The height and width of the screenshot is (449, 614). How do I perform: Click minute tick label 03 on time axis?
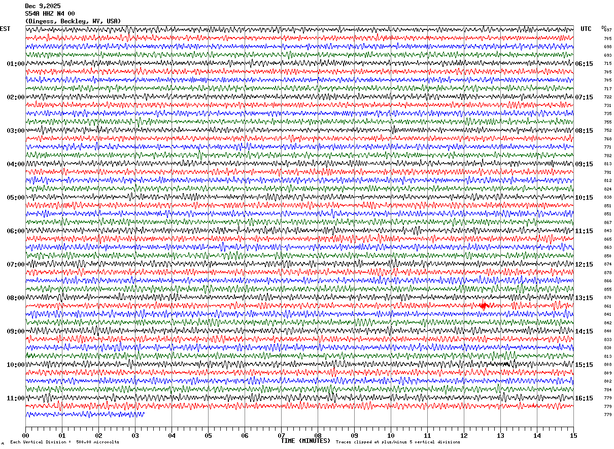(x=135, y=435)
